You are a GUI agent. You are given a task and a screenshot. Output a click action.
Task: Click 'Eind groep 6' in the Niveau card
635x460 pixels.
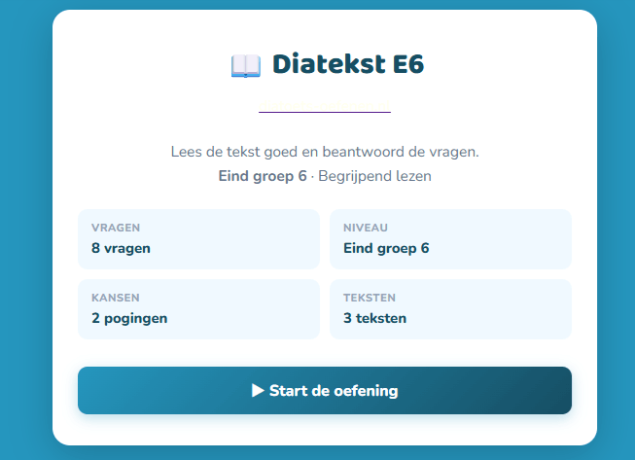pos(386,248)
